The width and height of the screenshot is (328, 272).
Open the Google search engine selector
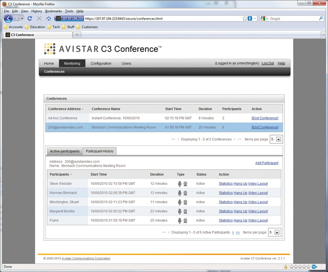(x=264, y=18)
